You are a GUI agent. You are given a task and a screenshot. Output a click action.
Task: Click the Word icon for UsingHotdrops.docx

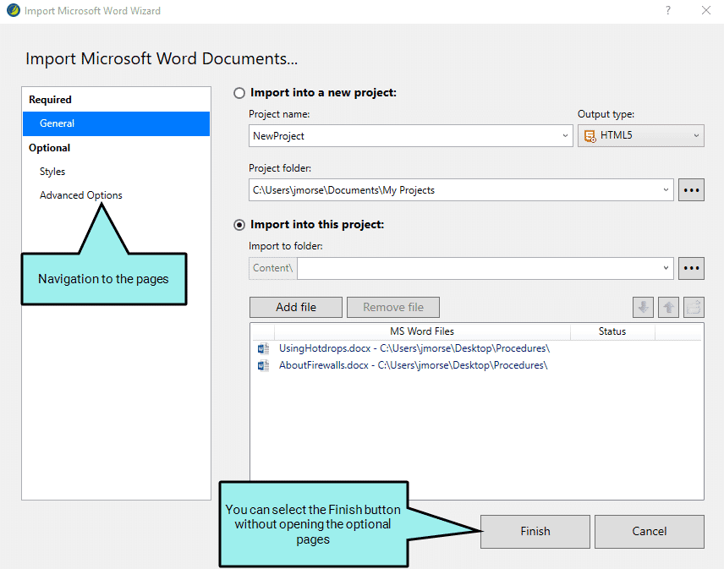pyautogui.click(x=263, y=348)
